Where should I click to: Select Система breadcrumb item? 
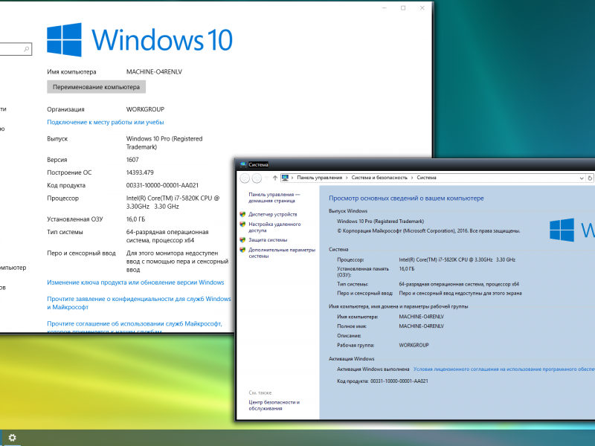(x=426, y=178)
